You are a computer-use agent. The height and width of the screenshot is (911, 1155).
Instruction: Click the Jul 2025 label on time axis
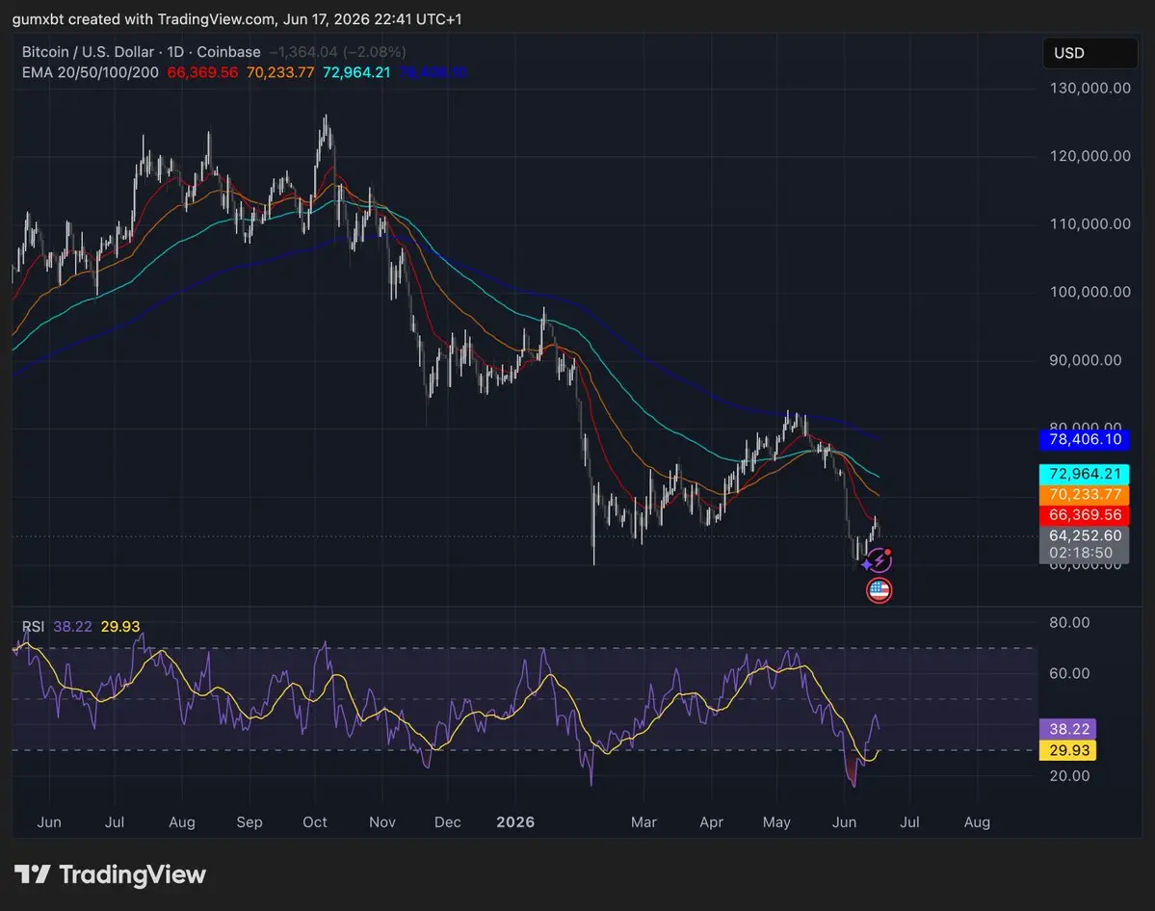click(115, 821)
